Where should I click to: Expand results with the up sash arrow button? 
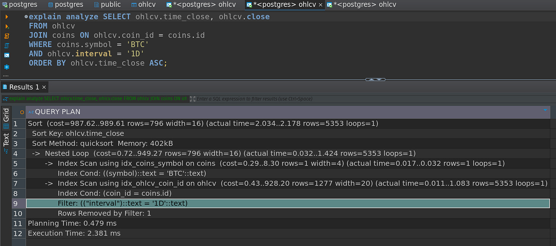click(371, 79)
